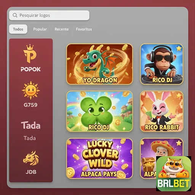
Task: Switch to the Todos tab
Action: pos(18,29)
